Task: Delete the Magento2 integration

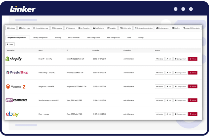Action: 193,87
